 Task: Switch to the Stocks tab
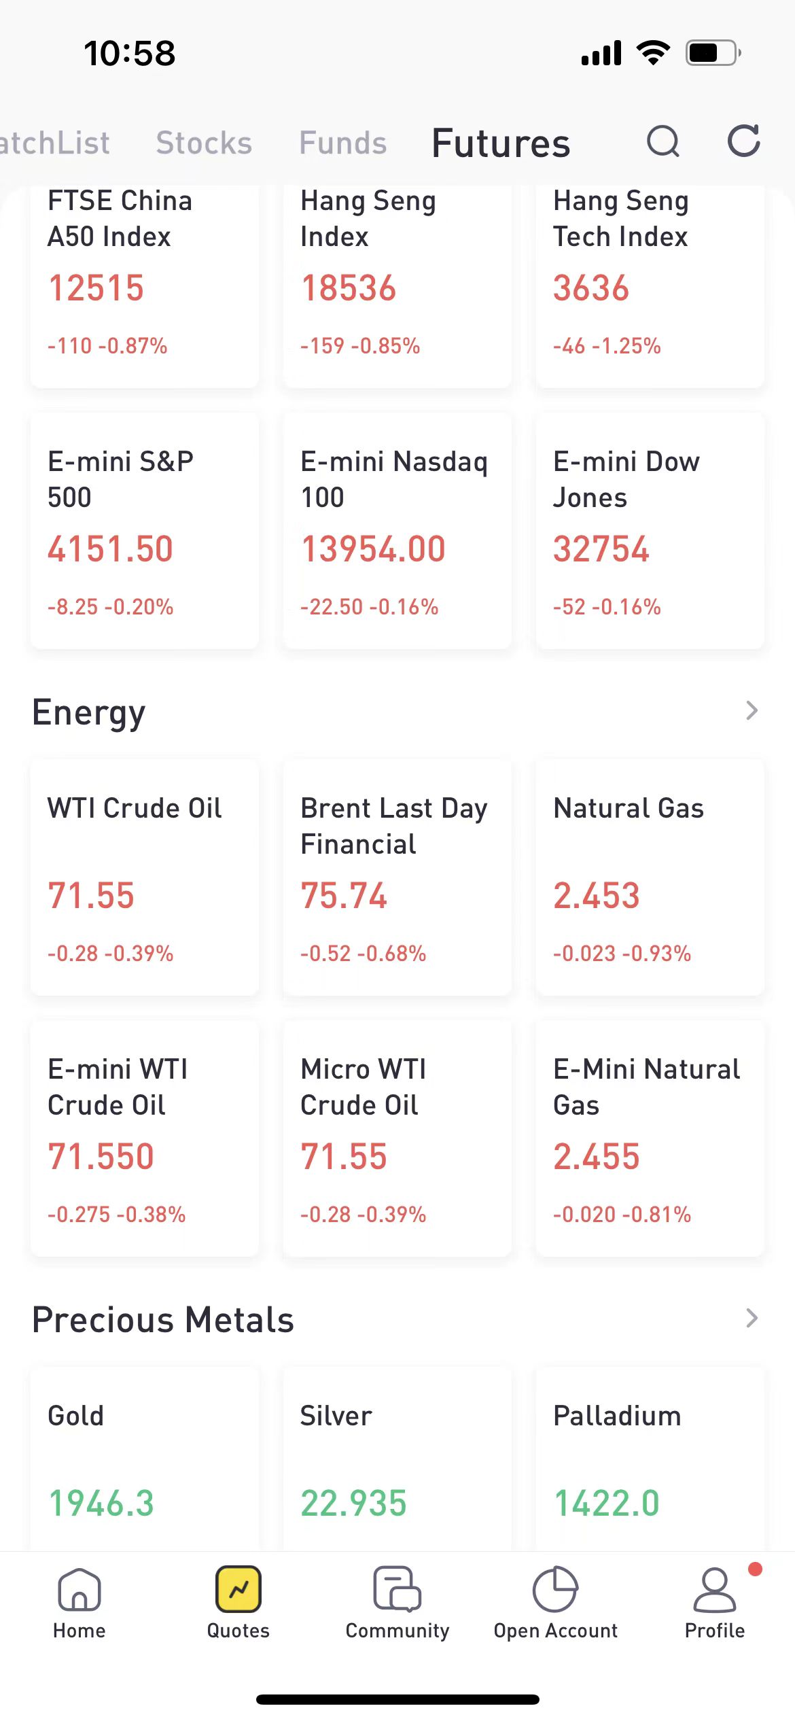tap(204, 143)
